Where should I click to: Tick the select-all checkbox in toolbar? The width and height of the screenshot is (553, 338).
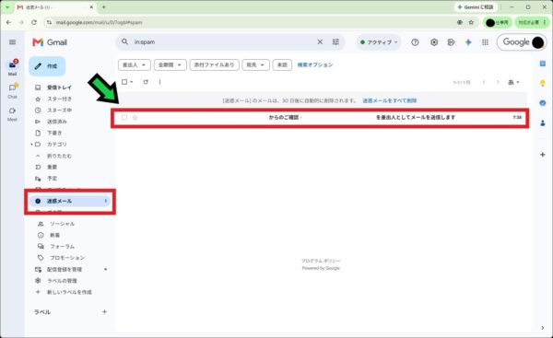124,82
